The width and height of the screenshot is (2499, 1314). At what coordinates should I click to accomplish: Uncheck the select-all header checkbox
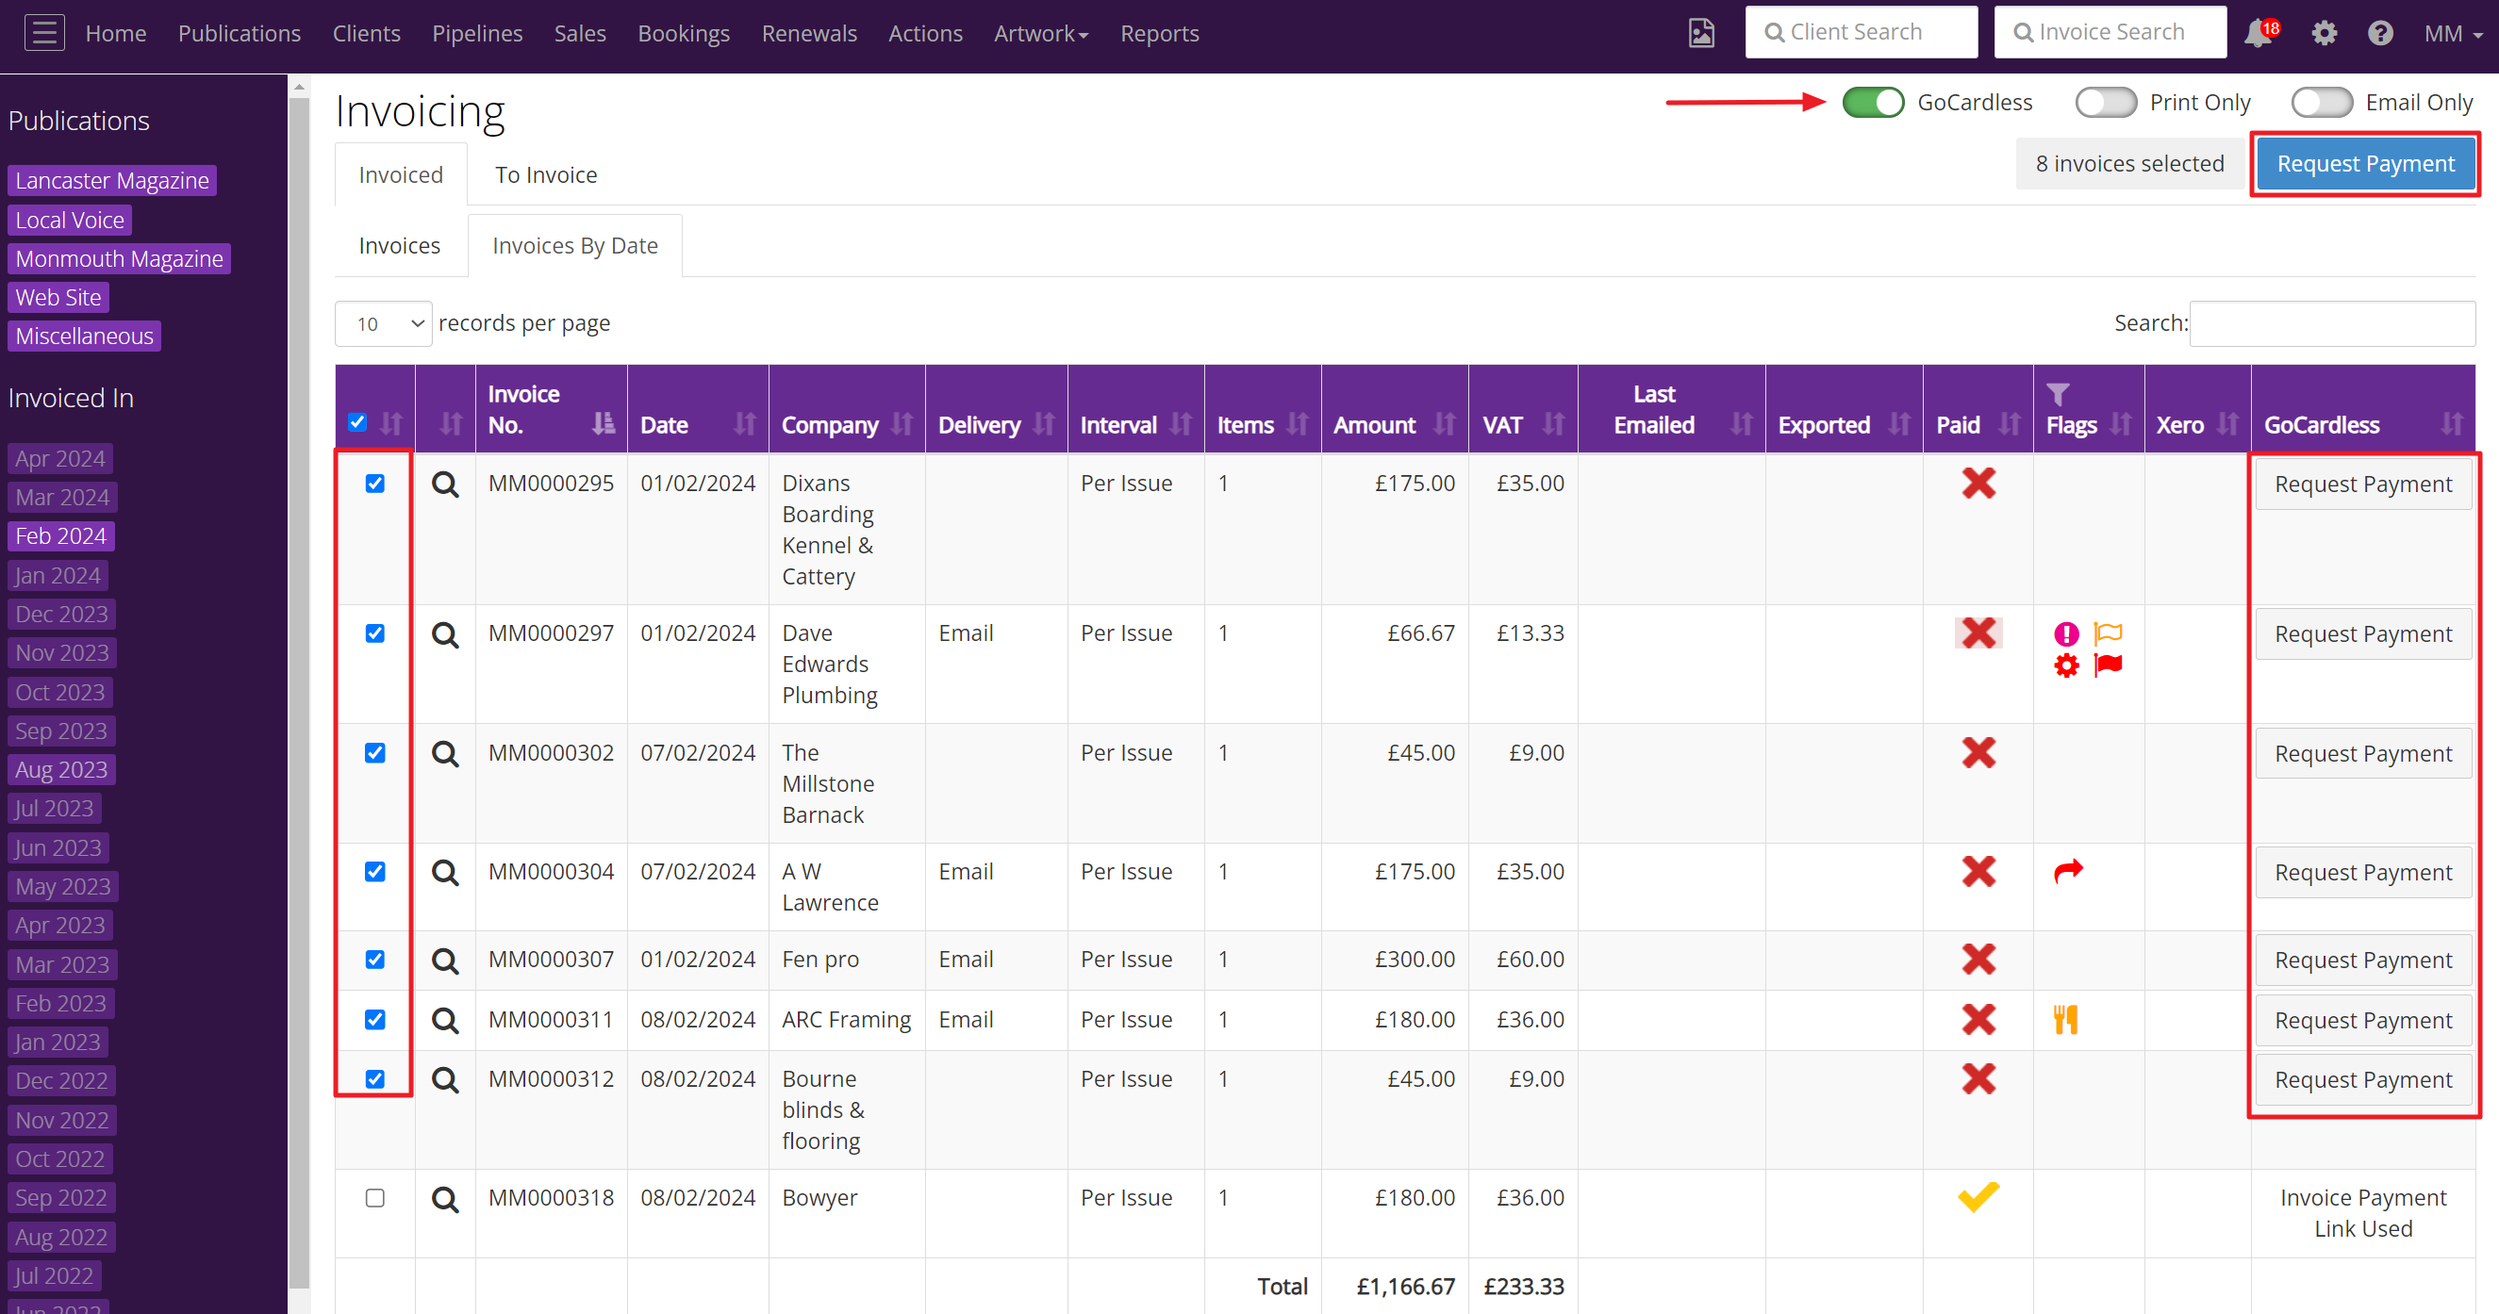coord(357,422)
